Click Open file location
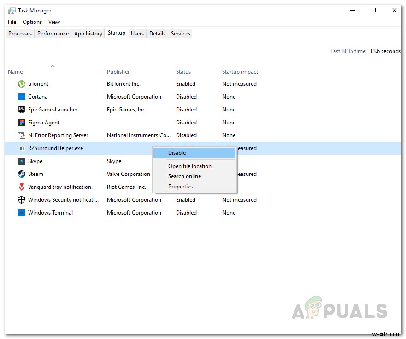 tap(190, 166)
